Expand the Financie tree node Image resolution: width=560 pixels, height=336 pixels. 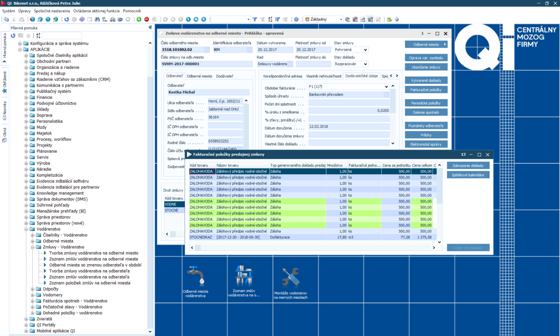click(27, 97)
